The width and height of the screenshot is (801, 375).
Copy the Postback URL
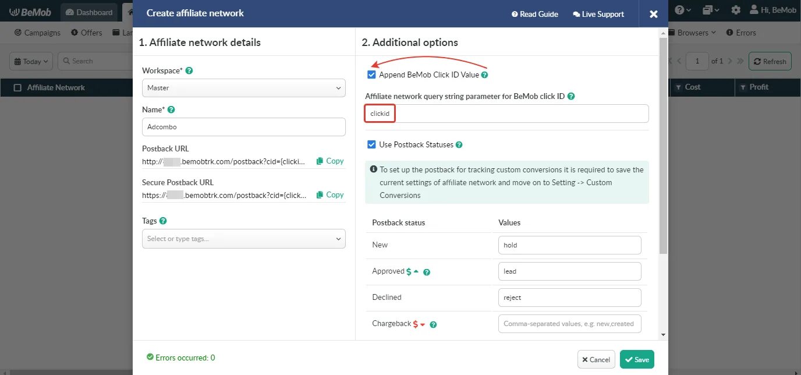[x=330, y=161]
